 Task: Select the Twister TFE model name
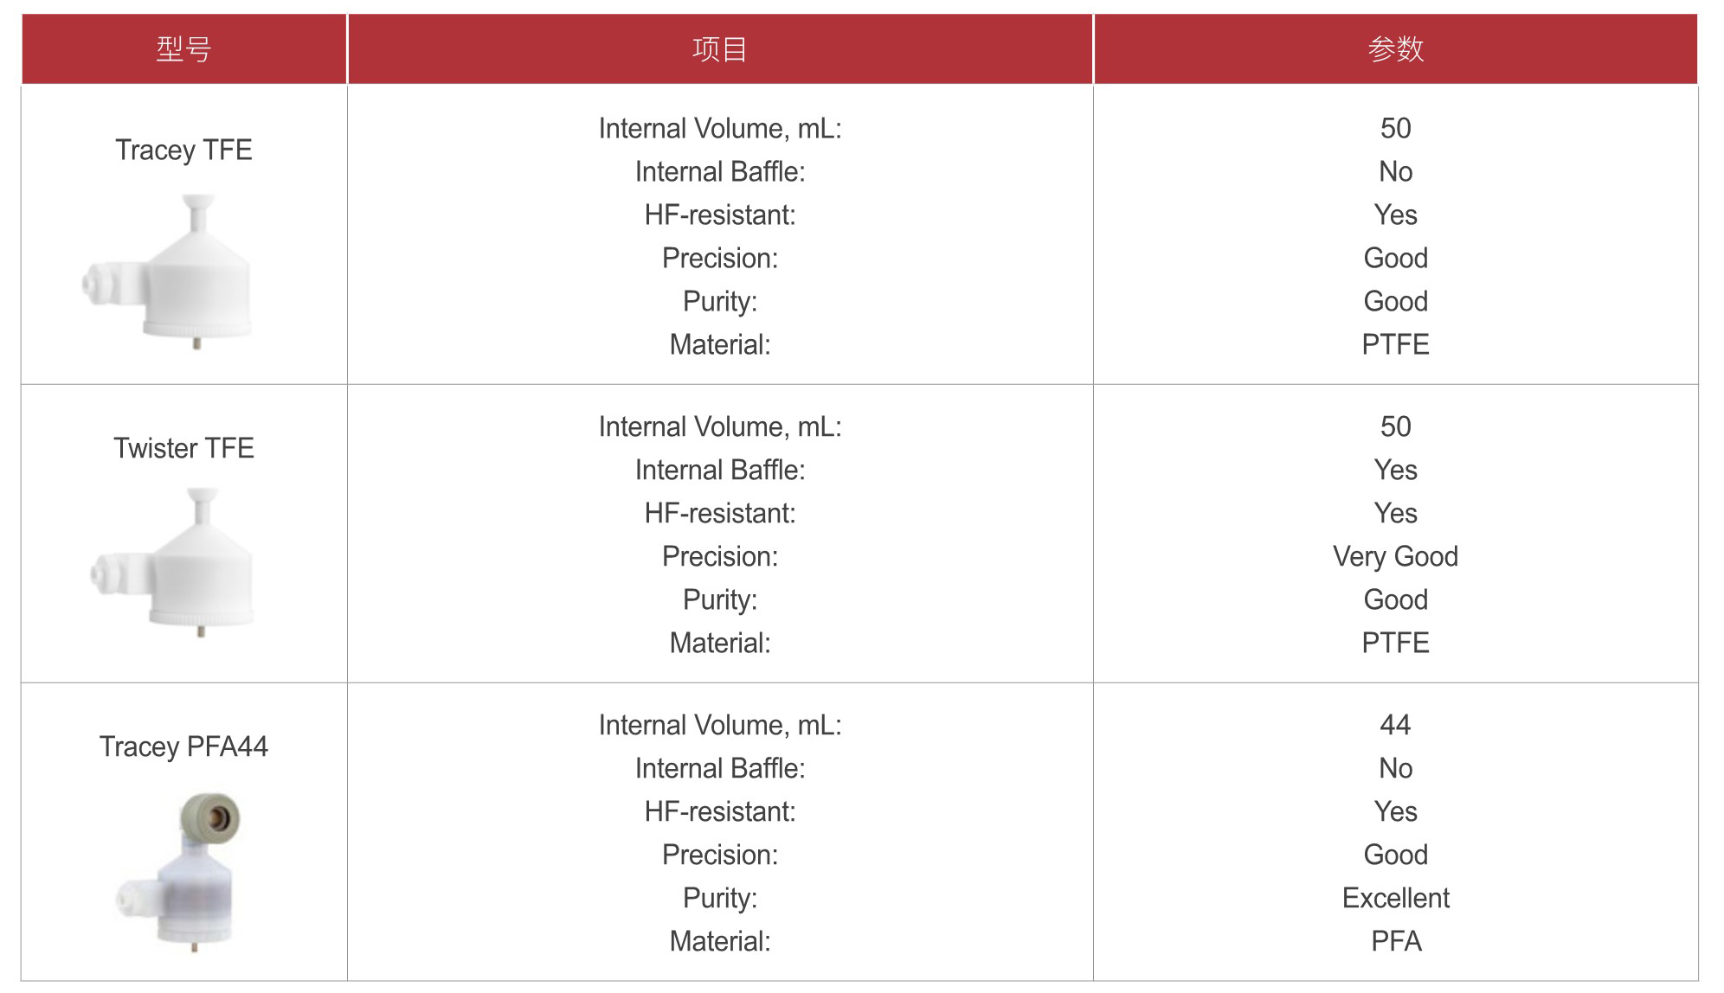[183, 448]
